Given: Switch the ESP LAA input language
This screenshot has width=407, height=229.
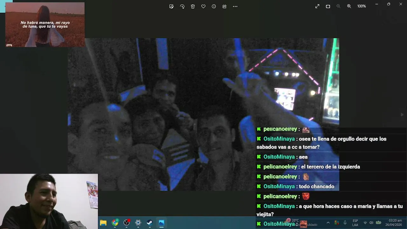Looking at the screenshot, I should point(355,223).
